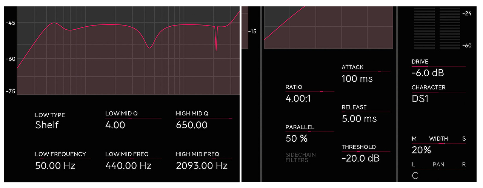This screenshot has width=483, height=188.
Task: Click the Parallel 50 % mix value
Action: (x=297, y=138)
